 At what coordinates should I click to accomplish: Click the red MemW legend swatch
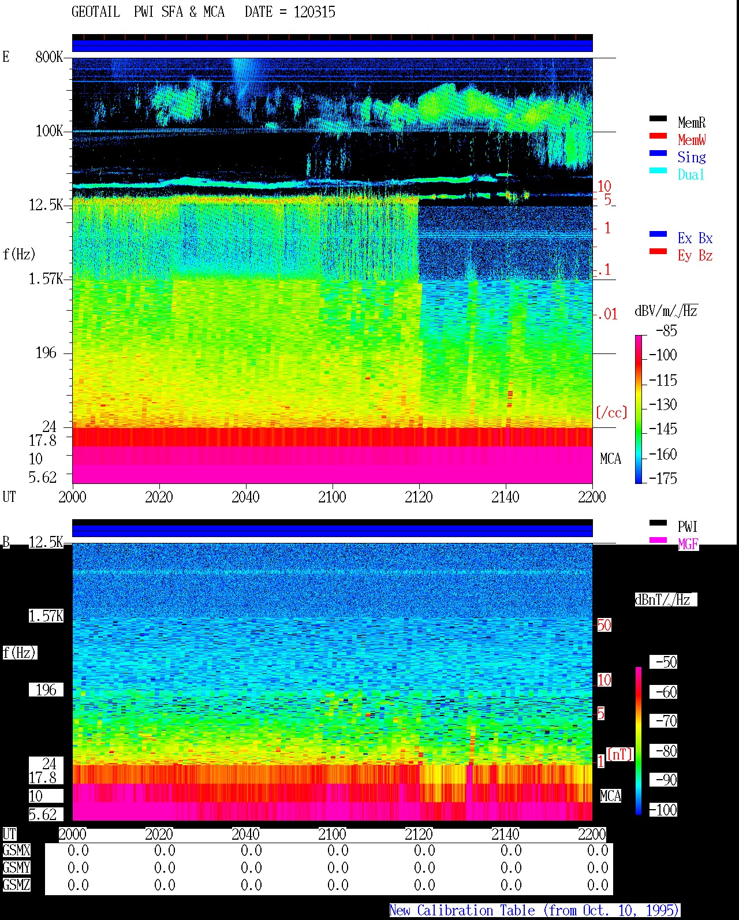pyautogui.click(x=658, y=136)
